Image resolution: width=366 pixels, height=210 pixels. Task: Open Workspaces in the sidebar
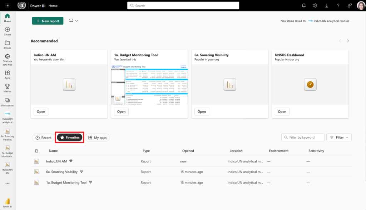(x=8, y=102)
